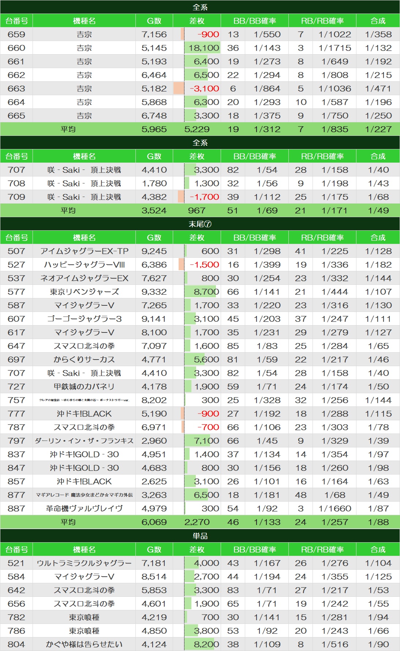Screen dimensions: 400x651
Task: Click the 4,000 difference value
Action: tap(206, 563)
